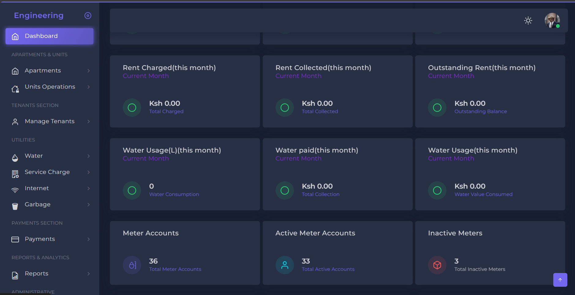Click the Meter Accounts card icon
The image size is (575, 295).
pos(132,265)
